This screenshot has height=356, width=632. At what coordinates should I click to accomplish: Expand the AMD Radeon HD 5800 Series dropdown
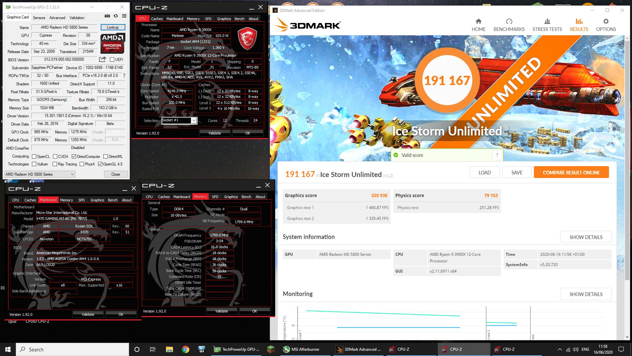pyautogui.click(x=40, y=174)
